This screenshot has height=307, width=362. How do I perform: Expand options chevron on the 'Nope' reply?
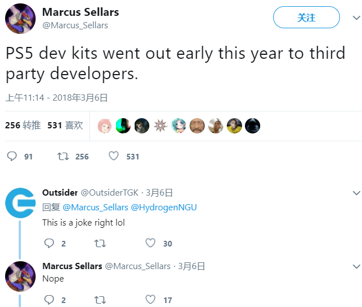(x=356, y=266)
